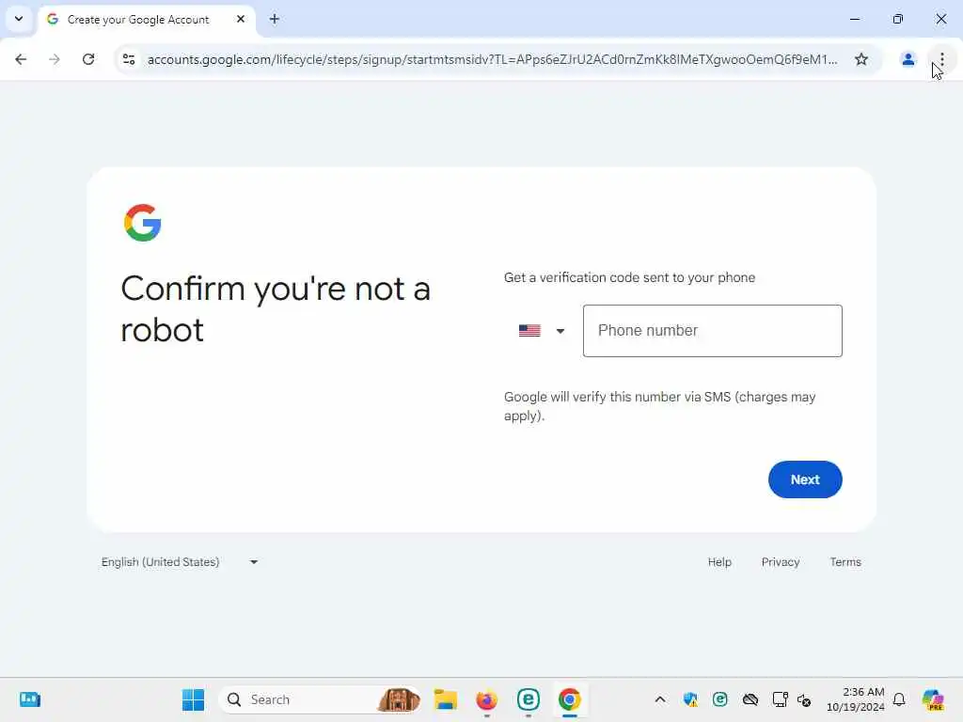Bookmark this page with the star icon

(x=861, y=59)
